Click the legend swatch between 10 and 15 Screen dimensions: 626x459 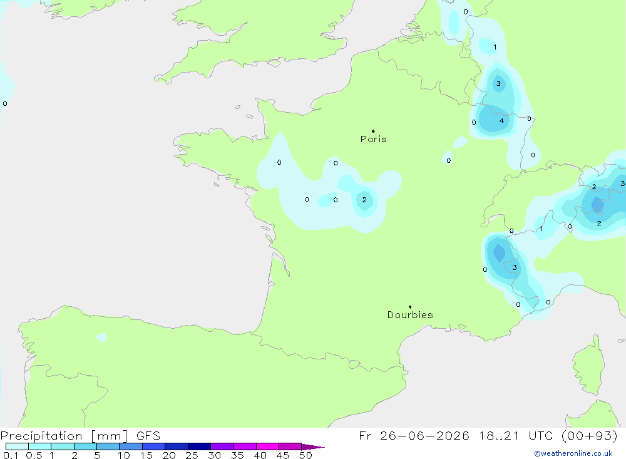point(131,446)
